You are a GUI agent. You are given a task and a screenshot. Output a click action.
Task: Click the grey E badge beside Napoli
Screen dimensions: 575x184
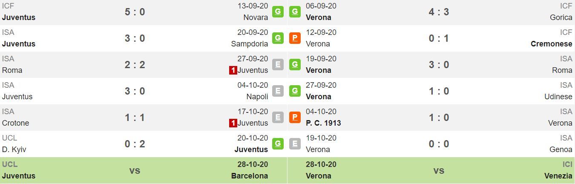coord(278,91)
